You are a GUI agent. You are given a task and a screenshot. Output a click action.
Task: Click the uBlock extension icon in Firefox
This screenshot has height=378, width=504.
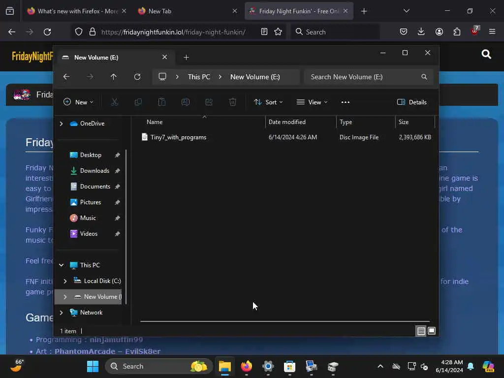(x=475, y=31)
